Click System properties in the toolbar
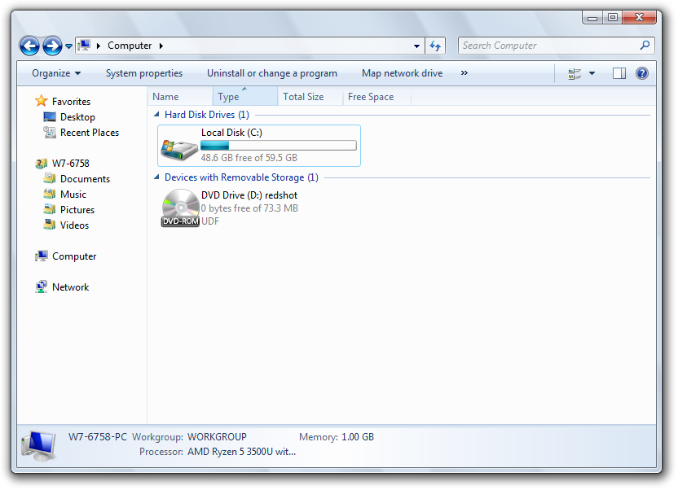This screenshot has height=490, width=678. coord(144,73)
